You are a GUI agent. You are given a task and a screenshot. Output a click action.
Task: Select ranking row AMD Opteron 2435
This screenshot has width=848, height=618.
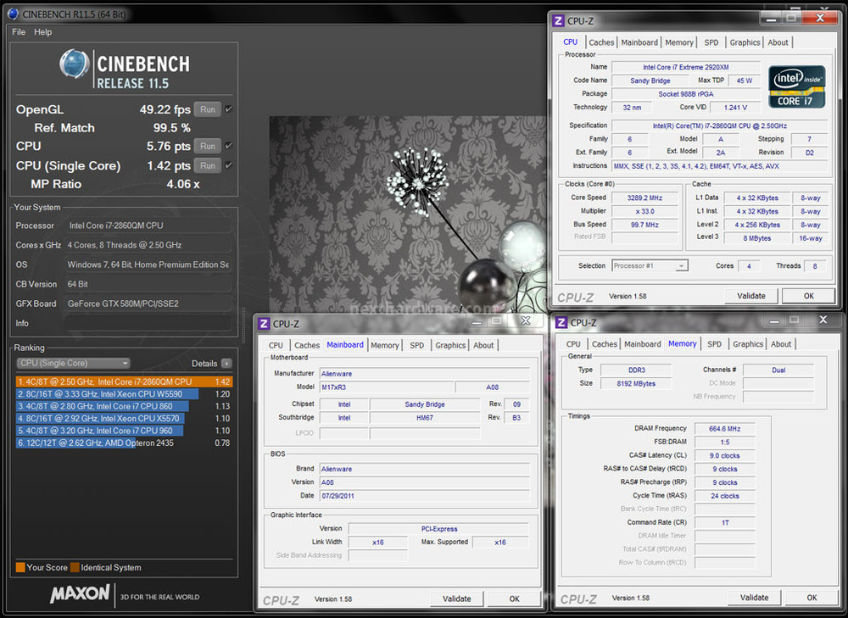[x=124, y=443]
